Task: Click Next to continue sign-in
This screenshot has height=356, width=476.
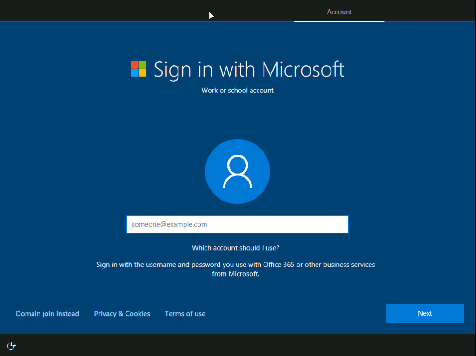Action: [424, 313]
